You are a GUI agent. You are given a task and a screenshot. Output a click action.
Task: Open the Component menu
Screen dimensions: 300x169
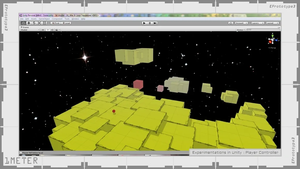[57, 19]
